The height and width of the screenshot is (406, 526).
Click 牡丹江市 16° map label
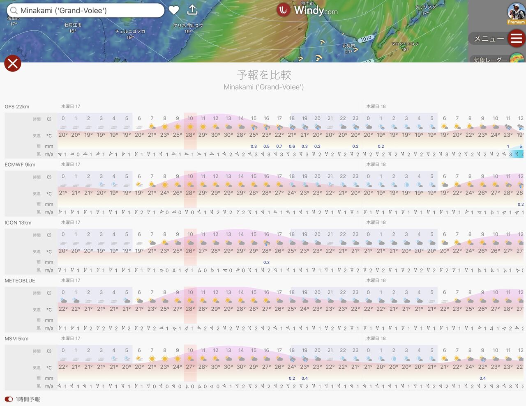(73, 28)
